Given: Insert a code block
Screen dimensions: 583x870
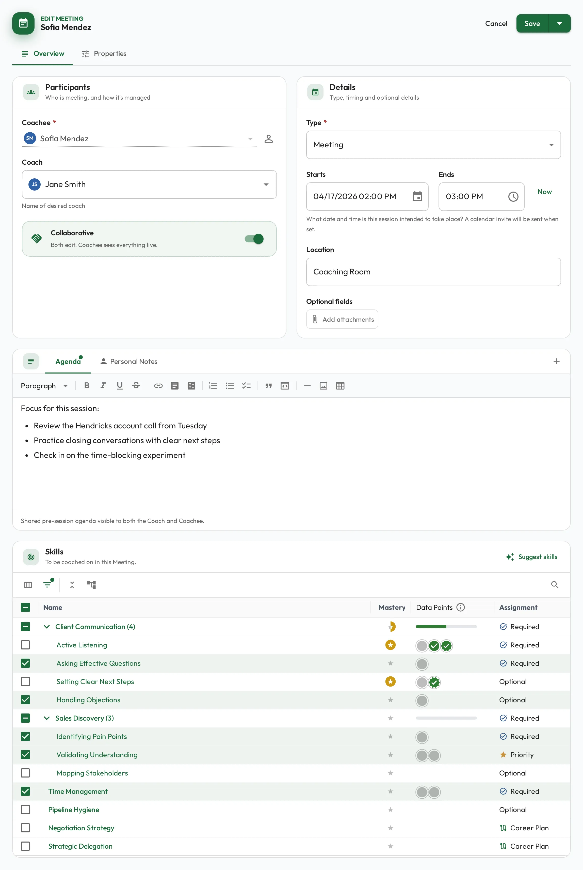Looking at the screenshot, I should [x=285, y=386].
